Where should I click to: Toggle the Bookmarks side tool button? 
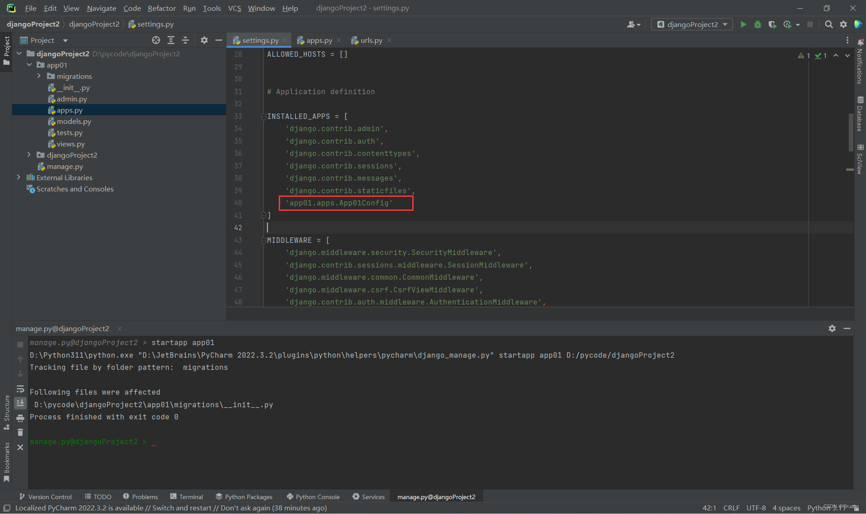(x=6, y=462)
